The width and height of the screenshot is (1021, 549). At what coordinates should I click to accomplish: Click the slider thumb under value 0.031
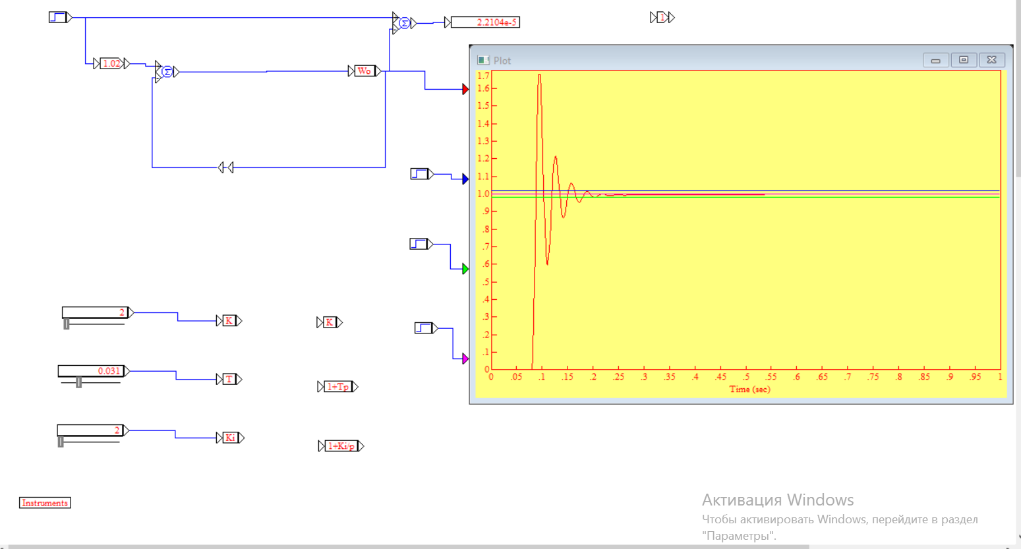pos(78,382)
